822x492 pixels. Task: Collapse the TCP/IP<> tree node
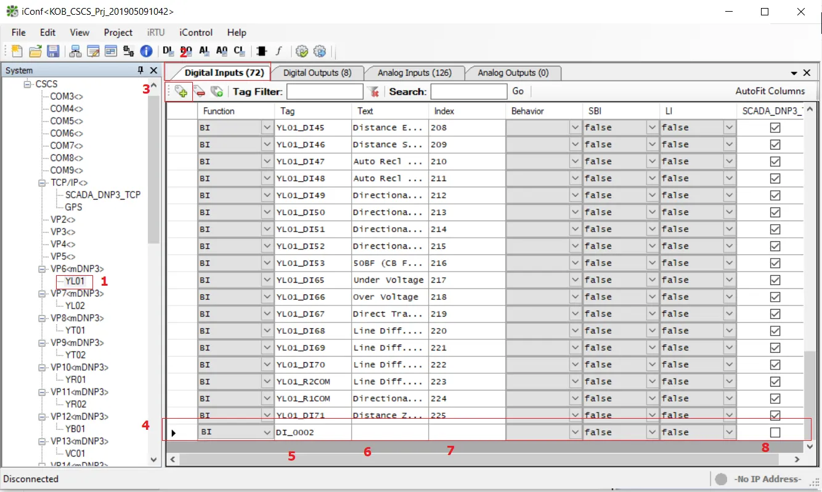[43, 183]
